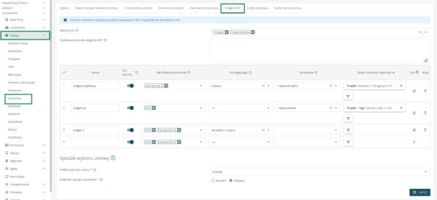Remove the project filter on widget projektowy
This screenshot has height=200, width=437.
coord(401,86)
